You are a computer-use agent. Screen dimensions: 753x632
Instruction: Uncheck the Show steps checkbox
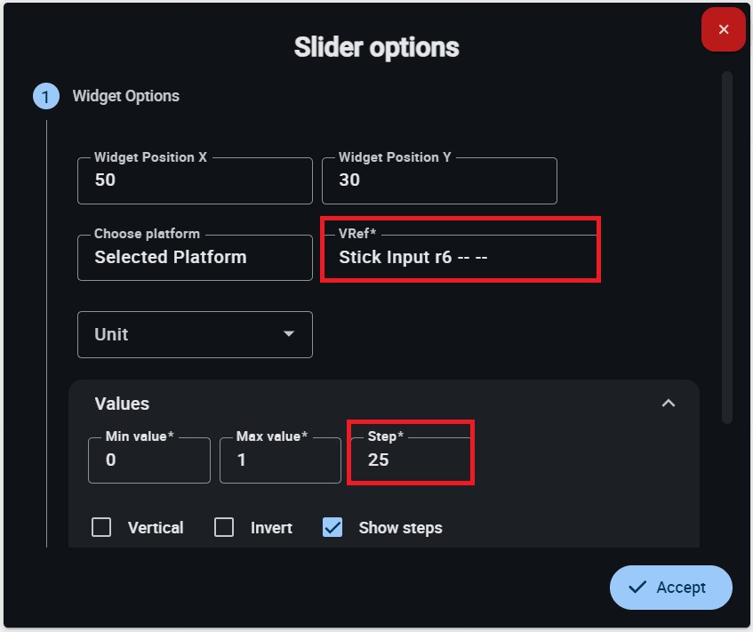pyautogui.click(x=332, y=527)
